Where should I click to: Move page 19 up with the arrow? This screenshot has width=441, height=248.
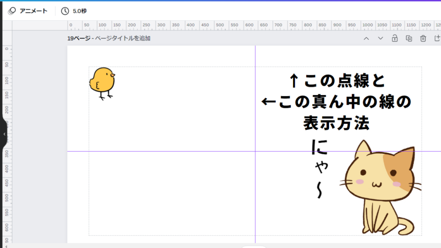(x=366, y=38)
